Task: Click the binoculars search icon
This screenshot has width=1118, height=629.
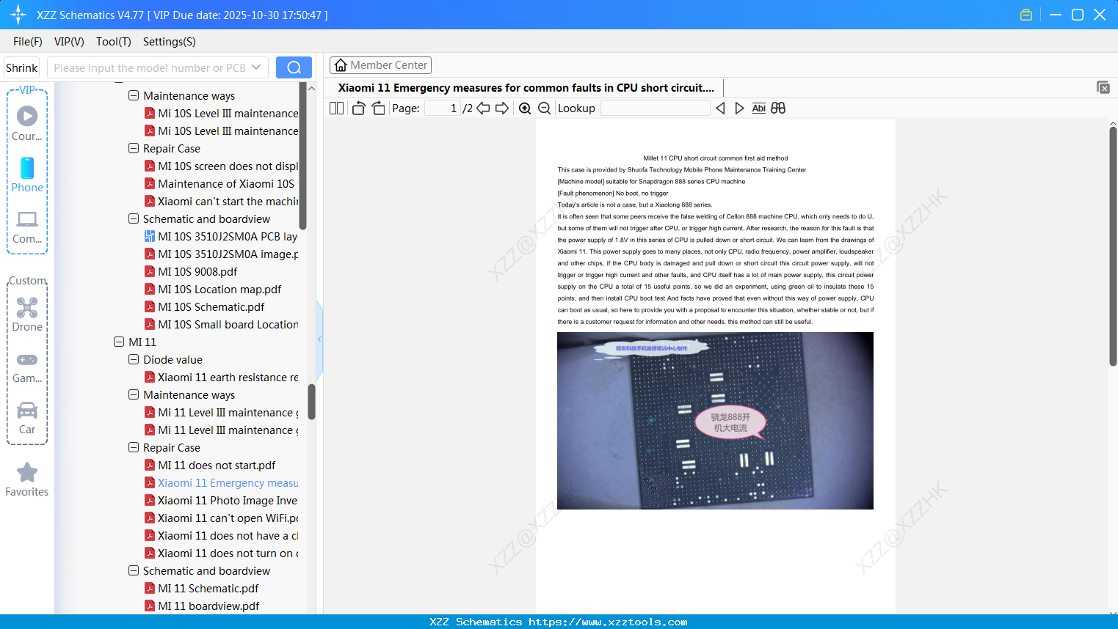Action: (778, 108)
